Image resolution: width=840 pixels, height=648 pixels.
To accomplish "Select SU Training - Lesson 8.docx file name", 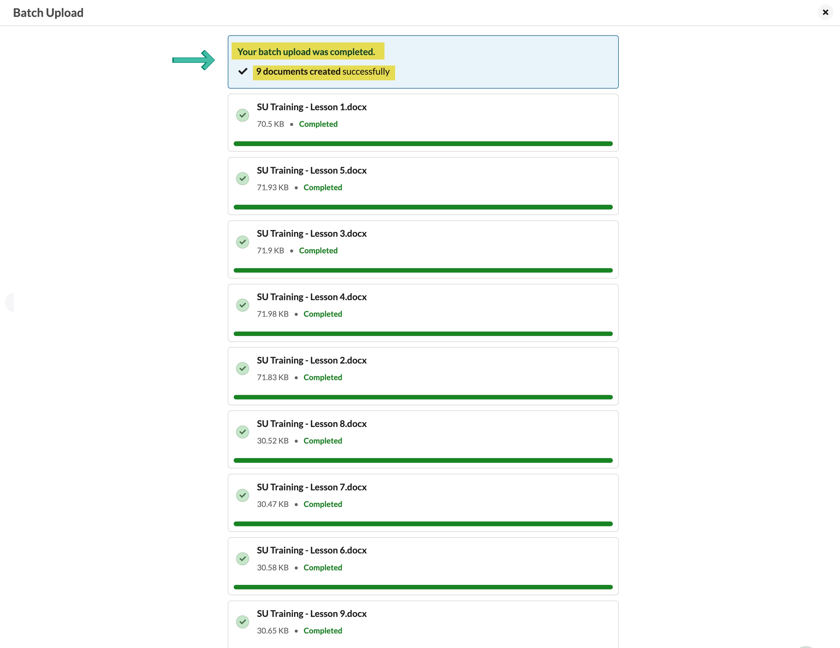I will pos(312,424).
